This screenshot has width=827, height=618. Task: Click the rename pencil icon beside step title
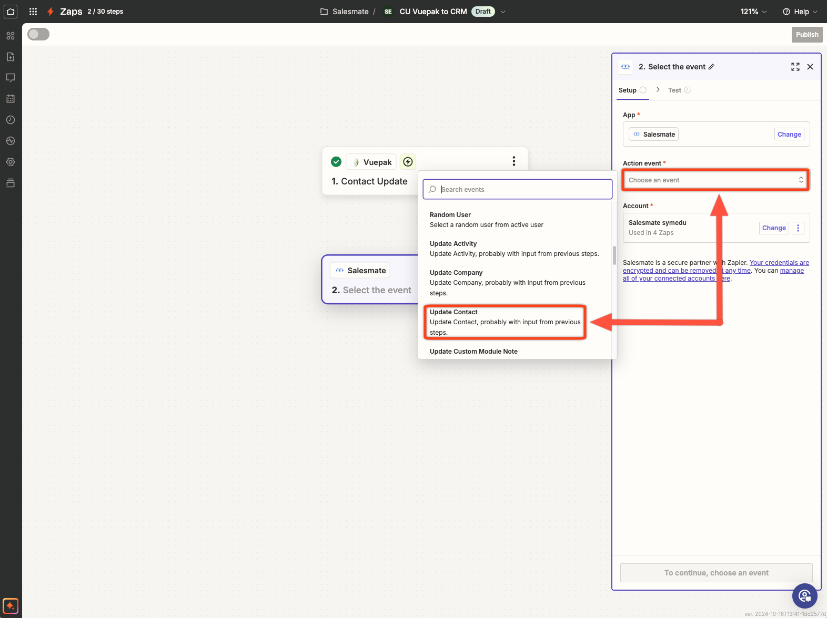point(711,67)
